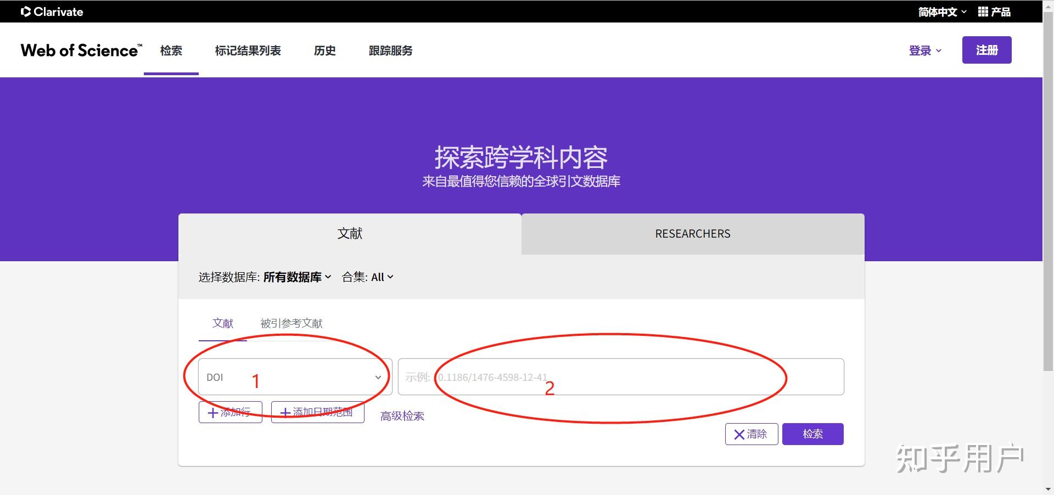Open the 登录 account dropdown

point(924,50)
